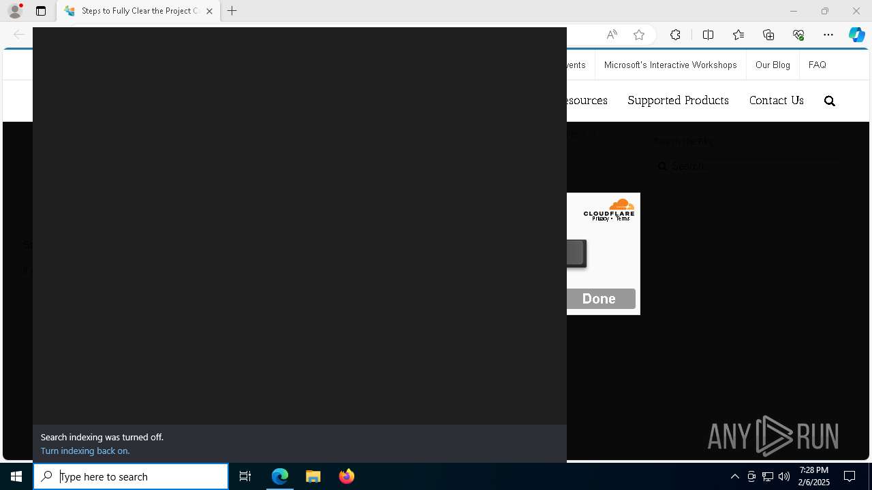Open Microsoft's Interactive Workshops menu item
Viewport: 872px width, 490px height.
(x=670, y=65)
